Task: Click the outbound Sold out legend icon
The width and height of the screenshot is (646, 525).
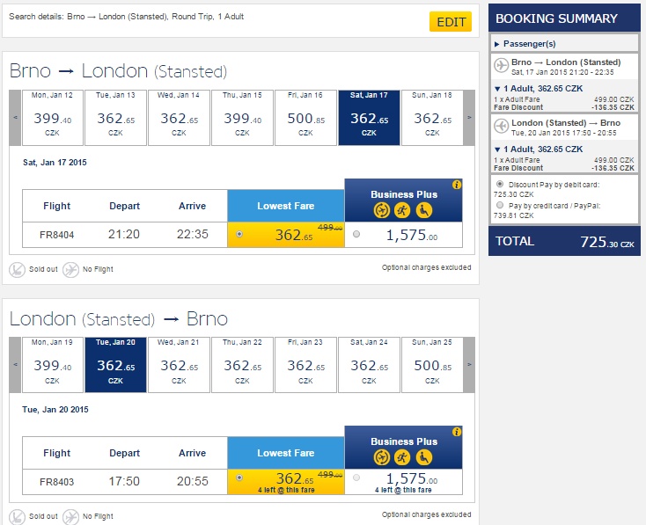Action: [17, 270]
